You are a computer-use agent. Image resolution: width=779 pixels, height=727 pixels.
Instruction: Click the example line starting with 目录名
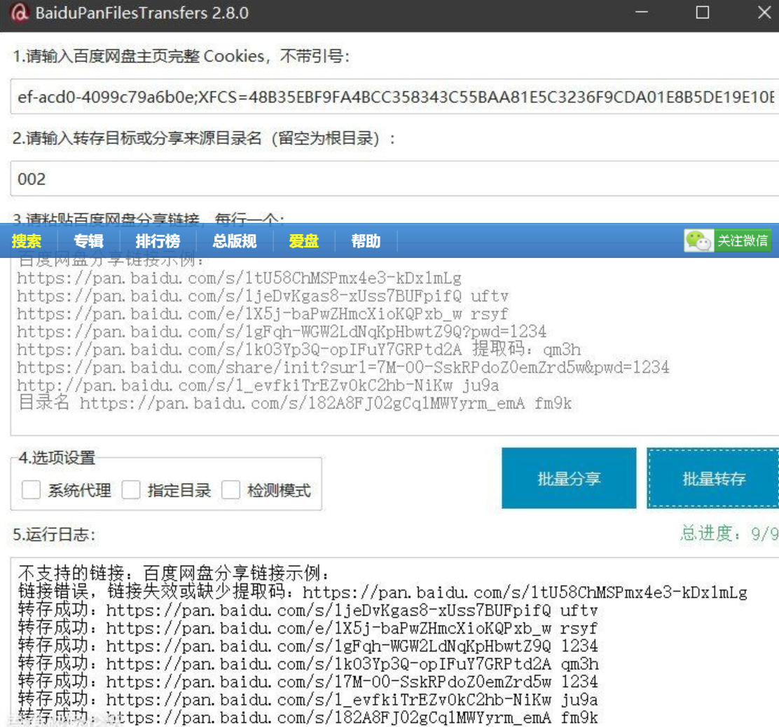click(x=295, y=403)
